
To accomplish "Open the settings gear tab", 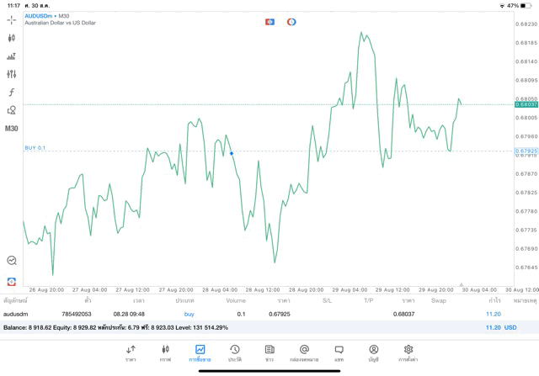I will point(408,352).
